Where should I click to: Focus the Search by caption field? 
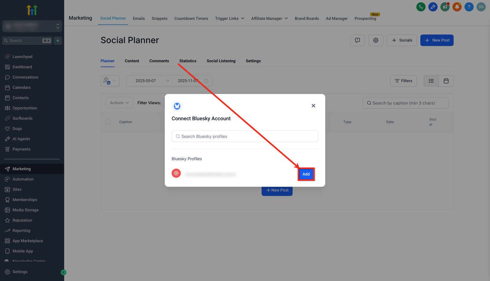tap(406, 103)
